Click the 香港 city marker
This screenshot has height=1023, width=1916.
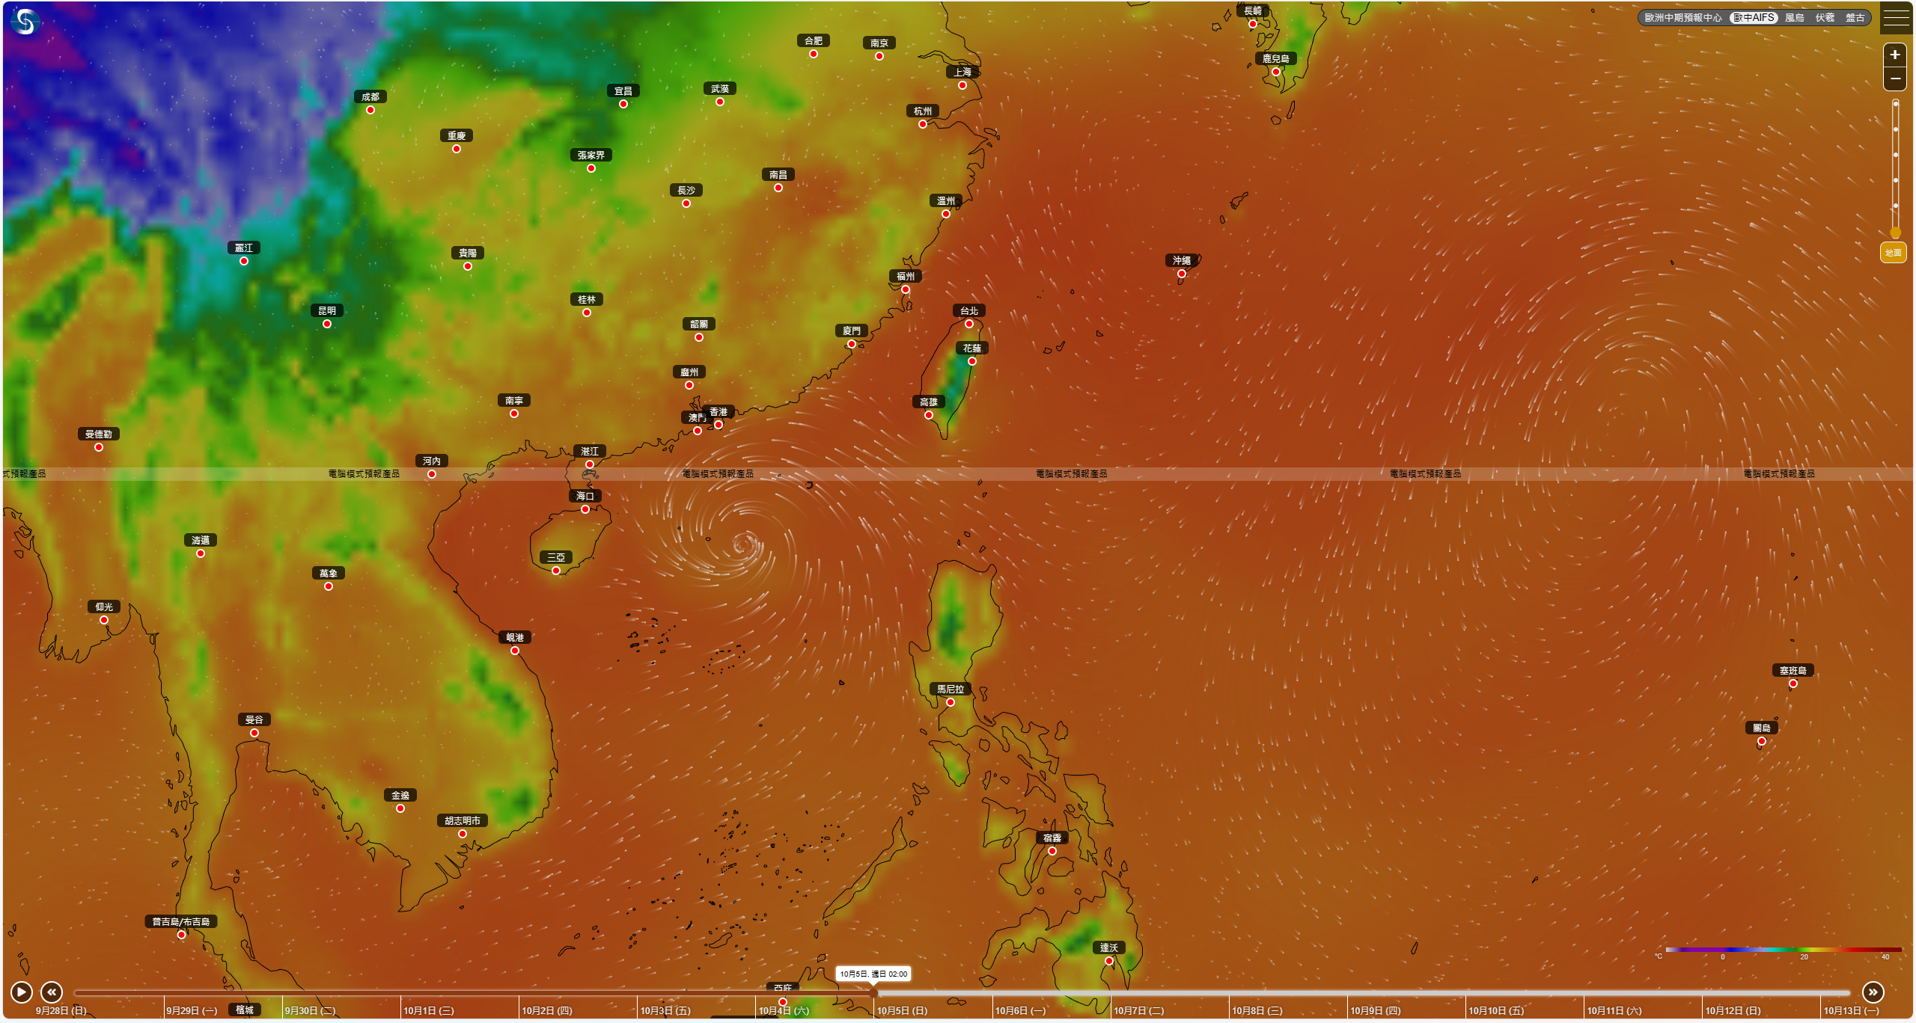coord(718,425)
